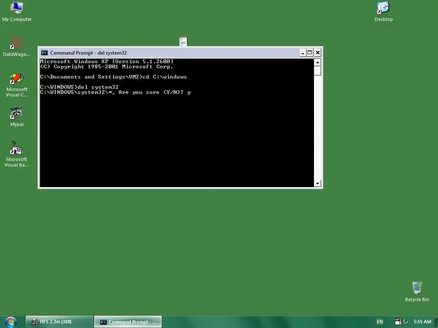Close the Command Prompt window
This screenshot has height=328, width=438.
point(318,53)
